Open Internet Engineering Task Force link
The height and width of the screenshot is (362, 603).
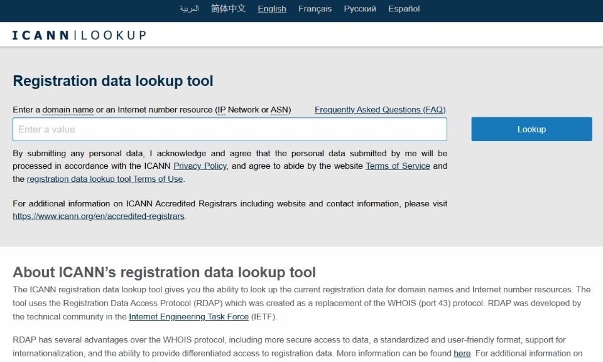click(189, 317)
